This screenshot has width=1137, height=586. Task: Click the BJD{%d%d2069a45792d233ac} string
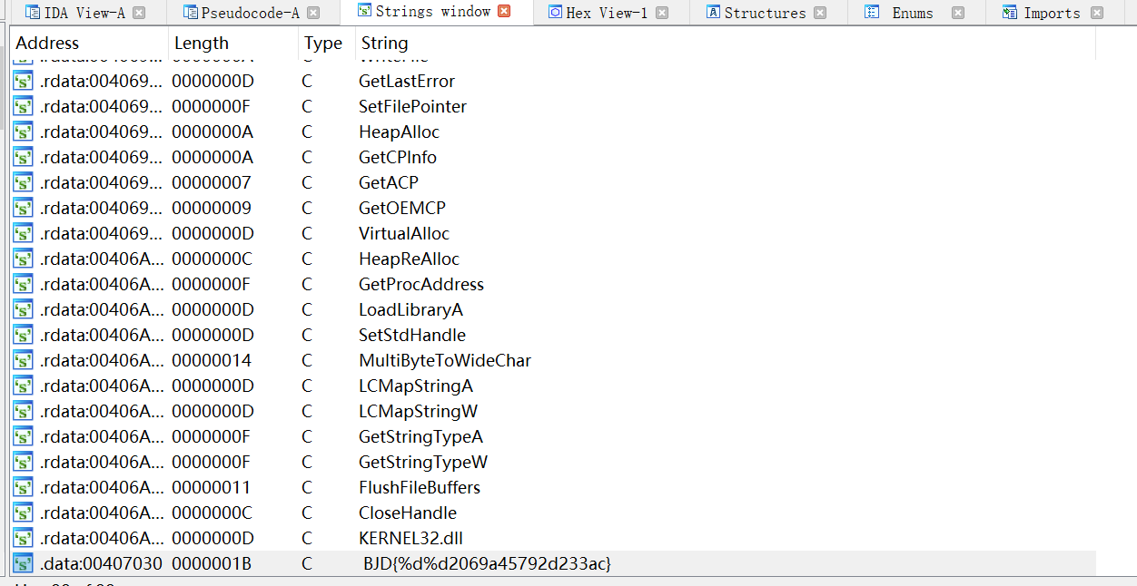[x=487, y=563]
